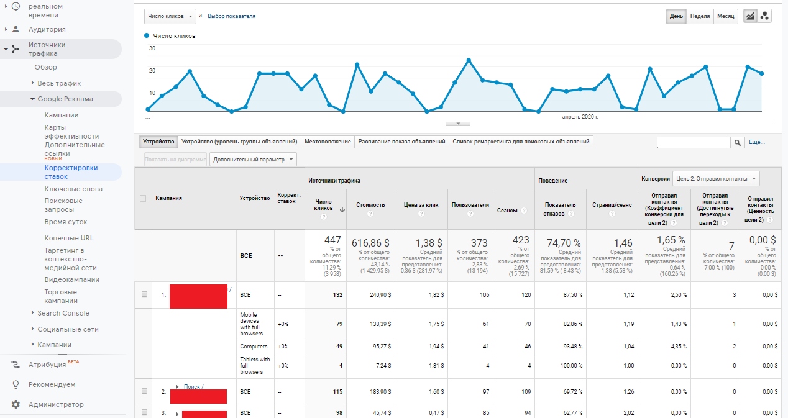
Task: Click Computers device row label
Action: pos(254,347)
